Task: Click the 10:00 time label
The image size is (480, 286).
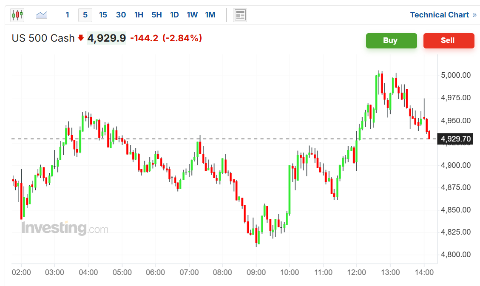Action: [x=290, y=272]
